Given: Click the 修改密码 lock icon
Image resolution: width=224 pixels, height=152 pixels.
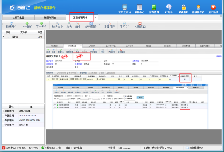Looking at the screenshot, I should pyautogui.click(x=184, y=9).
